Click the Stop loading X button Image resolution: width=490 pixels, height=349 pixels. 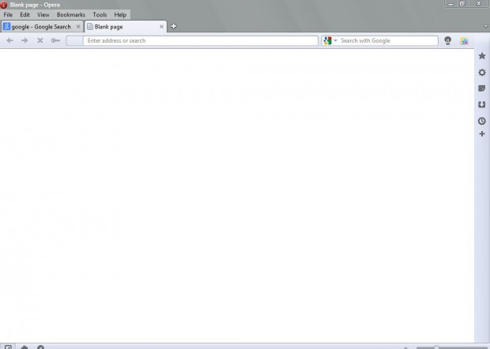click(x=40, y=40)
